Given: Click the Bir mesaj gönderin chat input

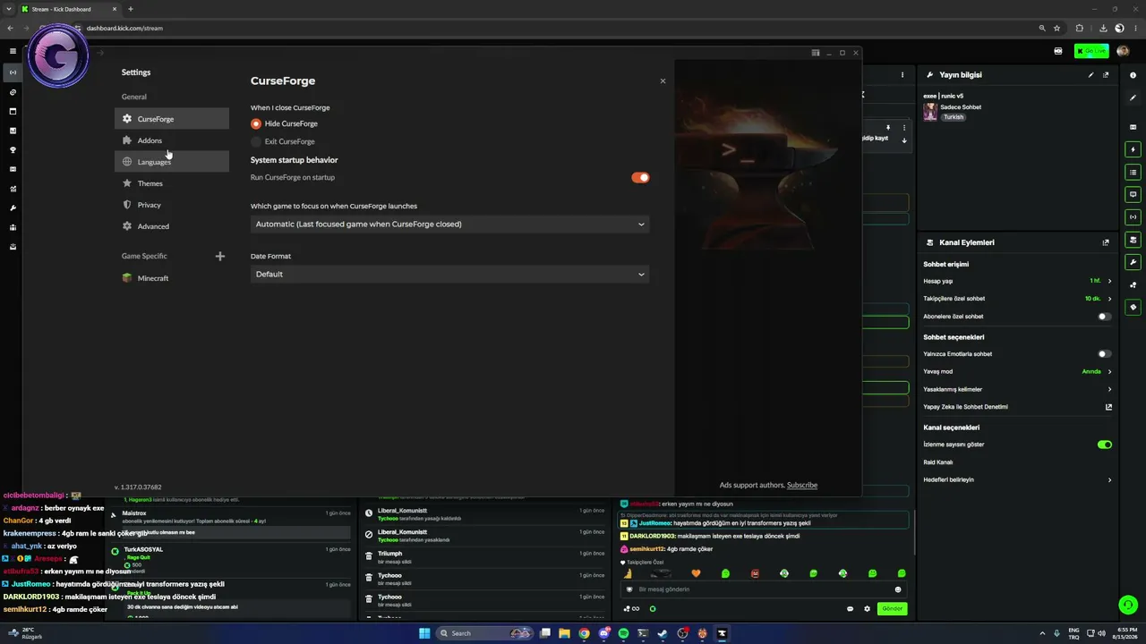Looking at the screenshot, I should (764, 589).
